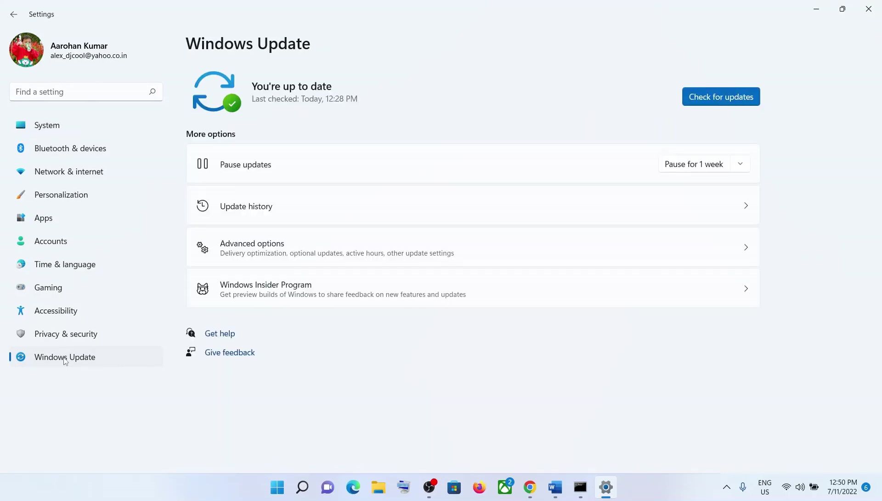The width and height of the screenshot is (882, 501).
Task: Click the microphone tray icon
Action: 743,487
